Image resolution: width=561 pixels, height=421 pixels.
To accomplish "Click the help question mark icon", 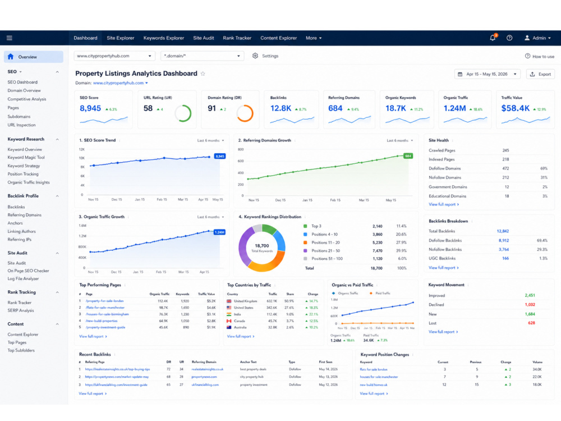I will click(x=509, y=38).
